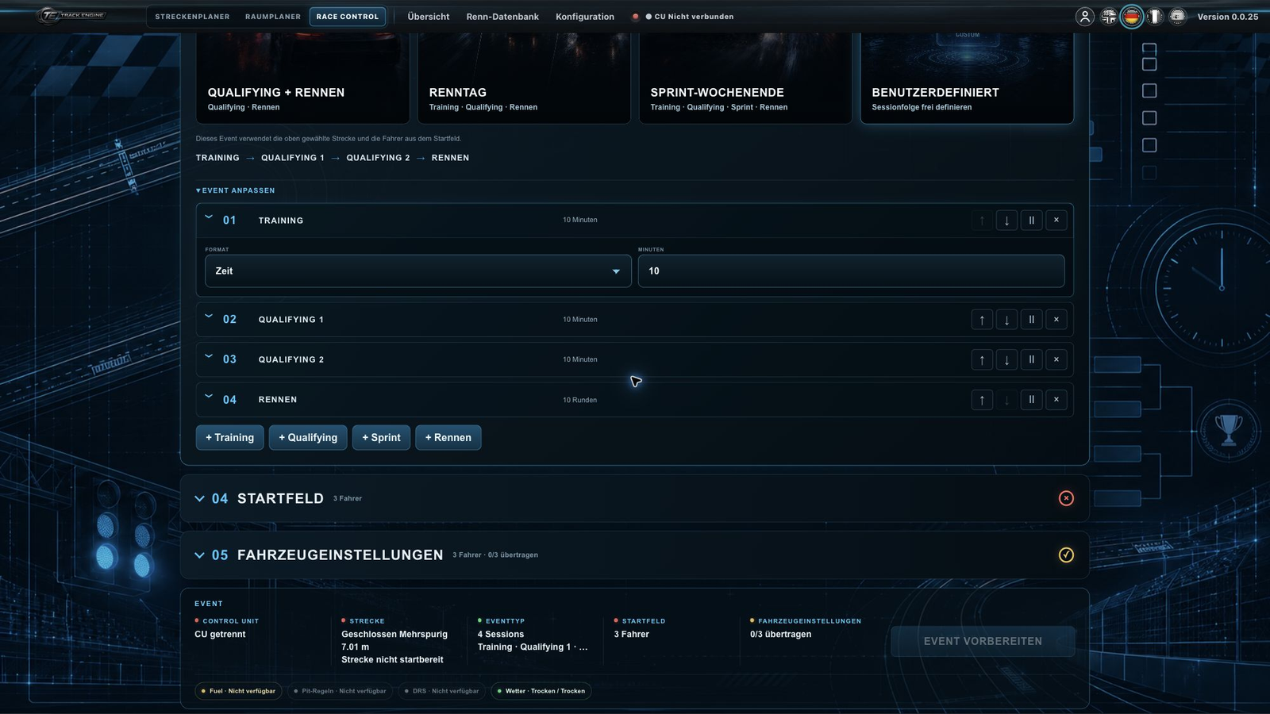The height and width of the screenshot is (714, 1270).
Task: Click pause icon on Qualifying 1 row
Action: coord(1032,320)
